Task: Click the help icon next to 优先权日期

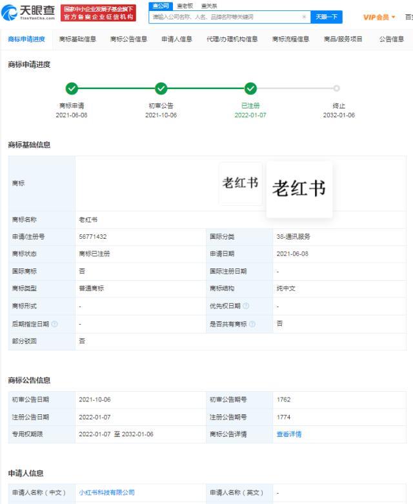Action: pyautogui.click(x=246, y=306)
